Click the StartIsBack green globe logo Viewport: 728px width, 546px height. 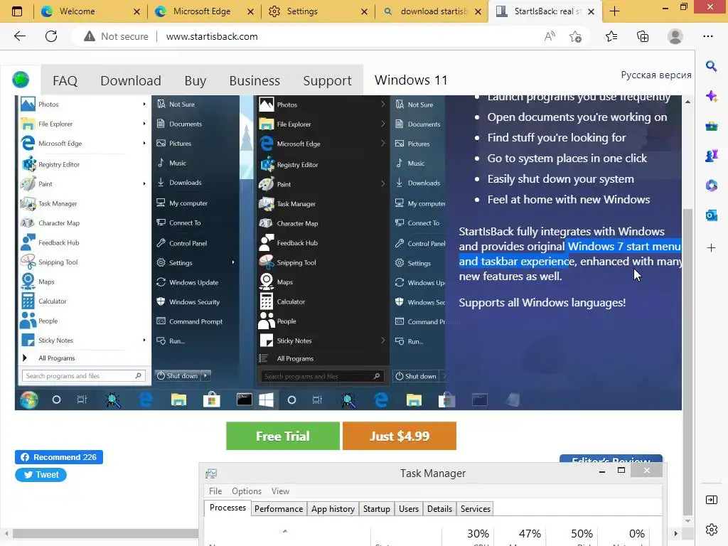pyautogui.click(x=21, y=80)
